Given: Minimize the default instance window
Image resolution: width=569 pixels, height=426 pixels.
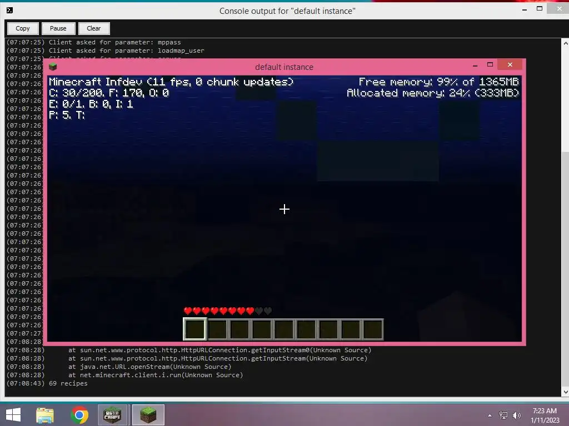Looking at the screenshot, I should click(x=475, y=65).
